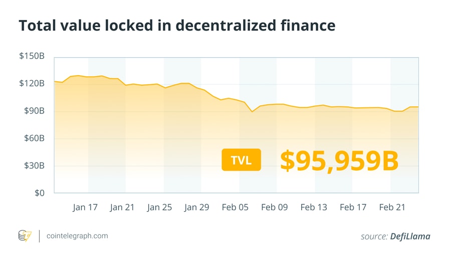Viewport: 449px width, 261px height.
Task: Click the Feb 21 date label
Action: click(392, 207)
